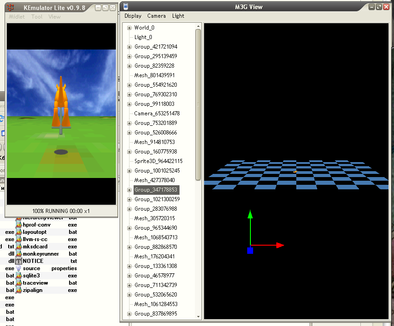Select the sqlite3 file icon

[19, 276]
